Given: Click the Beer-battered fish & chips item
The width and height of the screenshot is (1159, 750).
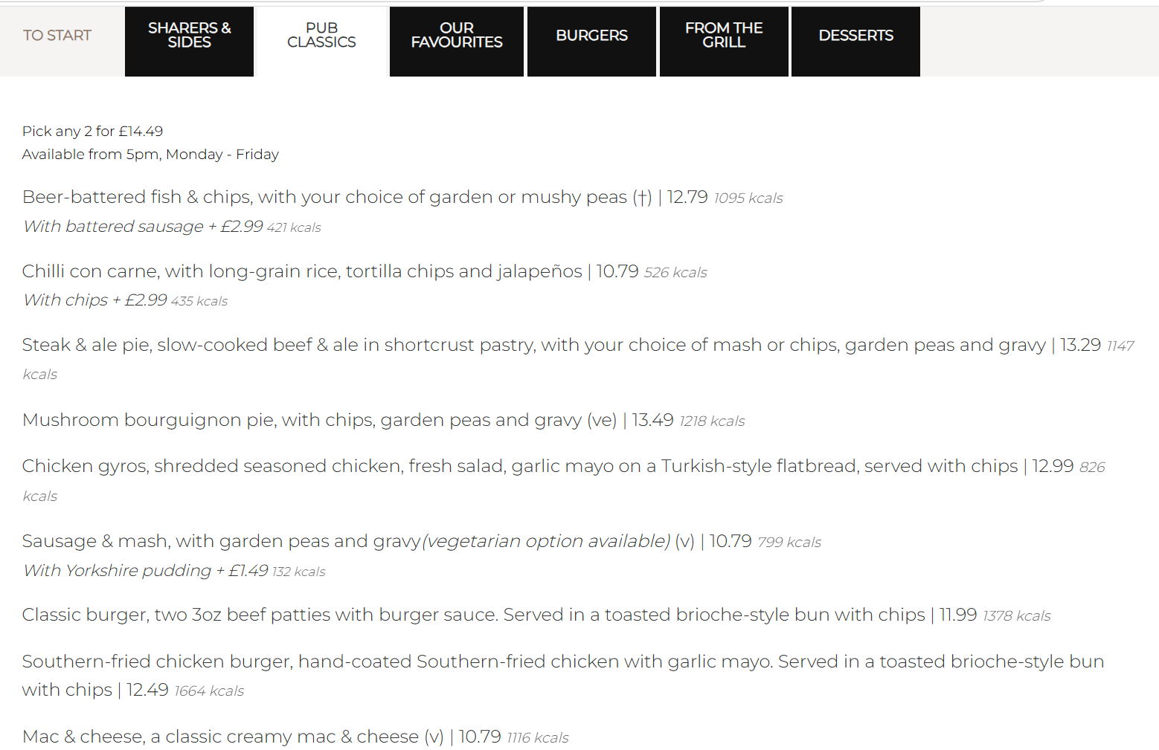Looking at the screenshot, I should pos(337,197).
